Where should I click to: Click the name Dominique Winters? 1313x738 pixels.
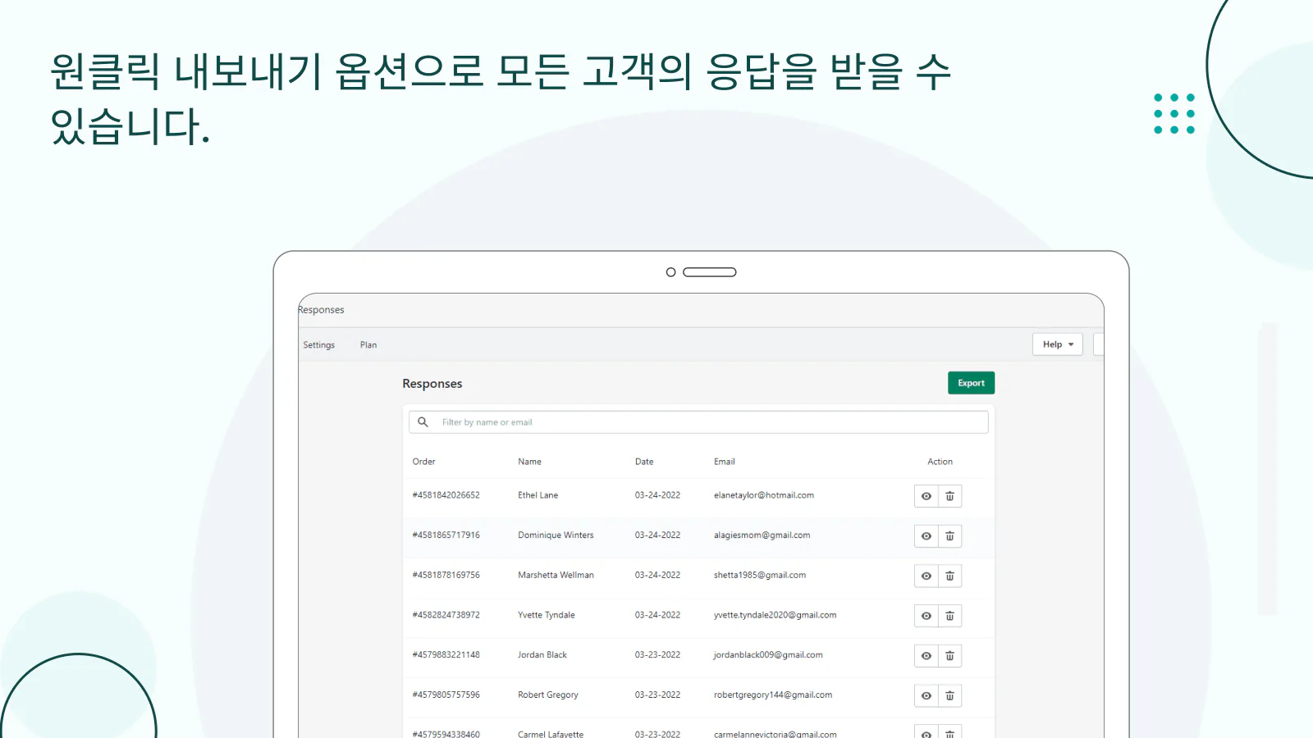pos(556,535)
